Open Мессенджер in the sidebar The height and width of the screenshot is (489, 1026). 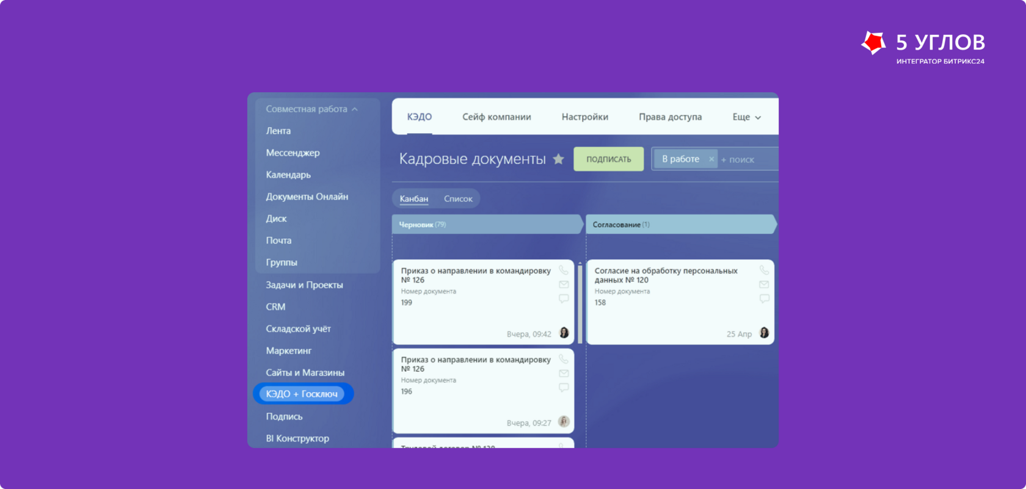(x=293, y=153)
